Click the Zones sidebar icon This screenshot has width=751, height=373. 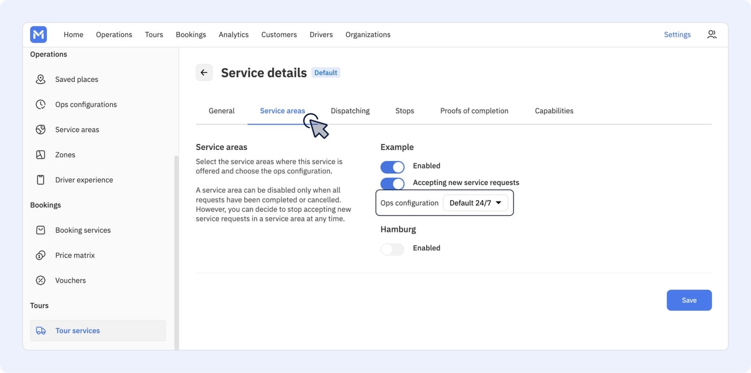click(x=41, y=155)
